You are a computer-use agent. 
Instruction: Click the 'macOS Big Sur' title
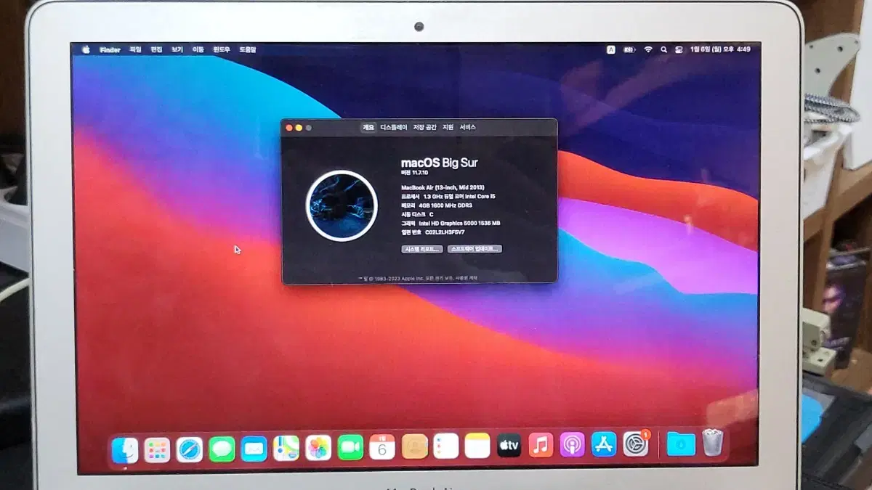(x=440, y=163)
